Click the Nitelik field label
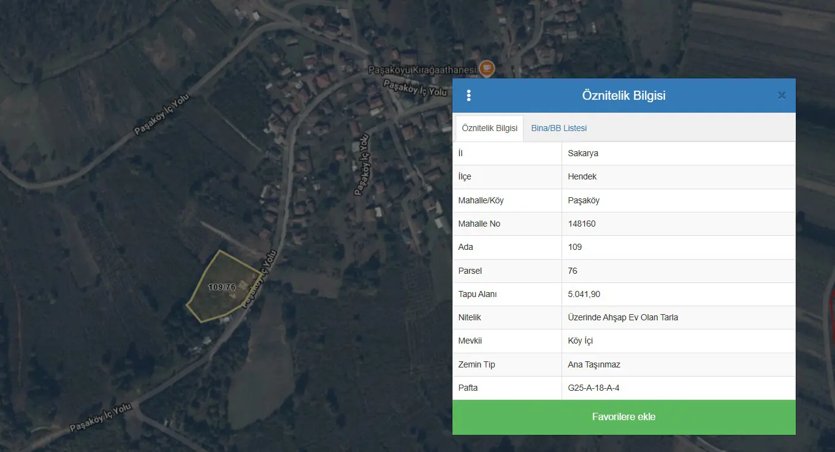 point(470,317)
